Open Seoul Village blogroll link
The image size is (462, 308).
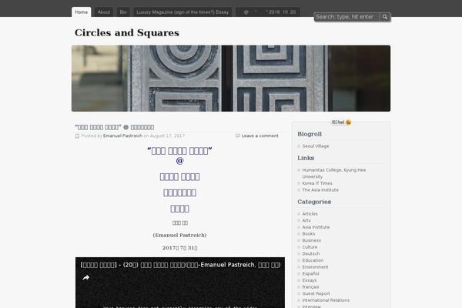(316, 146)
